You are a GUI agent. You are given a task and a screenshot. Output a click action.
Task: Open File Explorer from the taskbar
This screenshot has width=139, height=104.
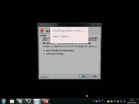12,101
